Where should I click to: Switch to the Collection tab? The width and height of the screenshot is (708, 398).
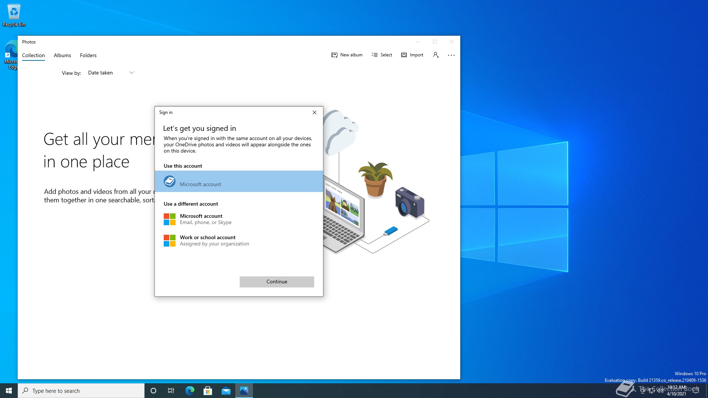(x=34, y=55)
